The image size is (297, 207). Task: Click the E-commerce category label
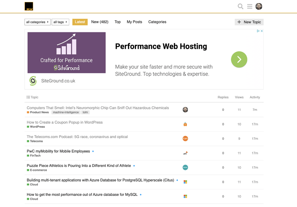point(37,170)
